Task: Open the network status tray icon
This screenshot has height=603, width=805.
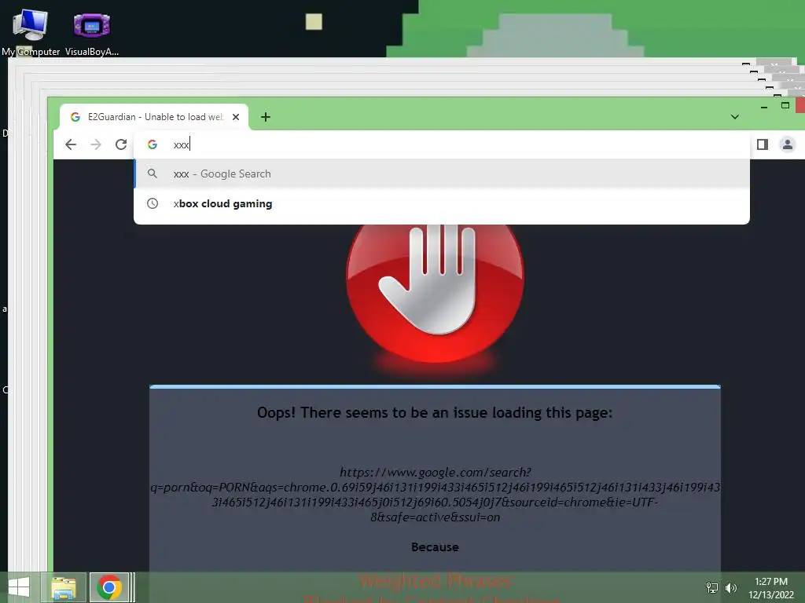Action: [712, 587]
